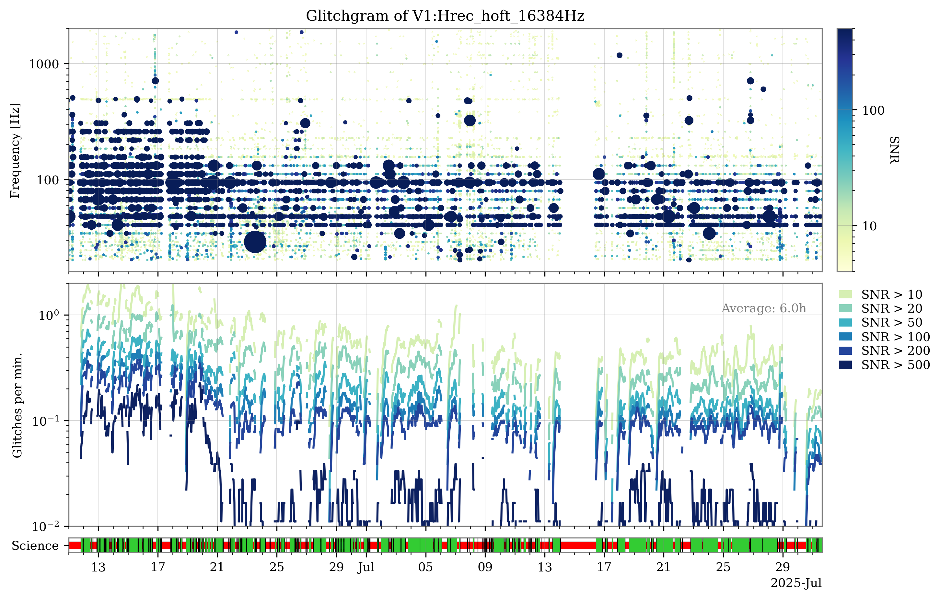
Task: Click the long red gap in the Science bar
Action: tap(578, 545)
